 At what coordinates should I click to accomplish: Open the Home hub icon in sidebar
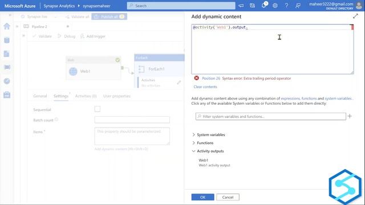click(x=7, y=26)
